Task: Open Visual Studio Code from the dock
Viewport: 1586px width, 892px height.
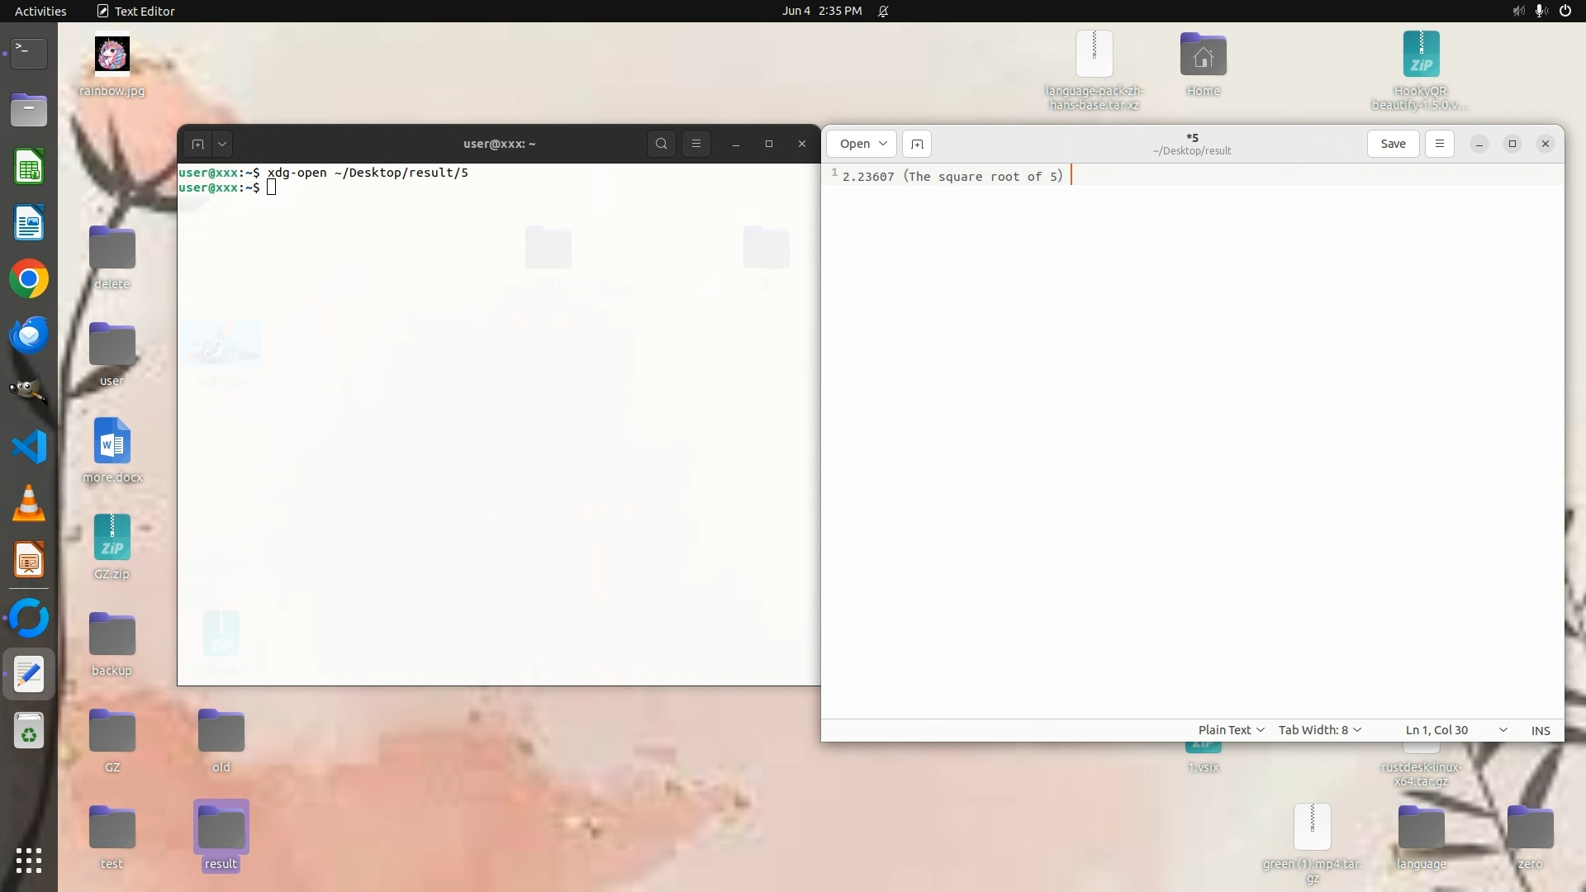Action: pyautogui.click(x=29, y=448)
